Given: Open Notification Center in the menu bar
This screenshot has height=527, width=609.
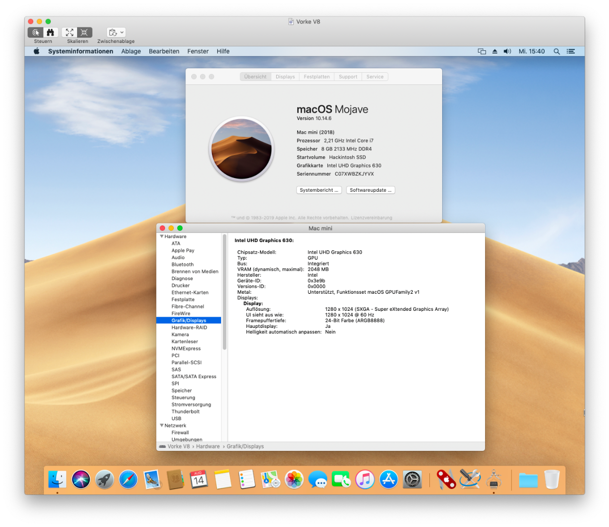Looking at the screenshot, I should tap(570, 51).
